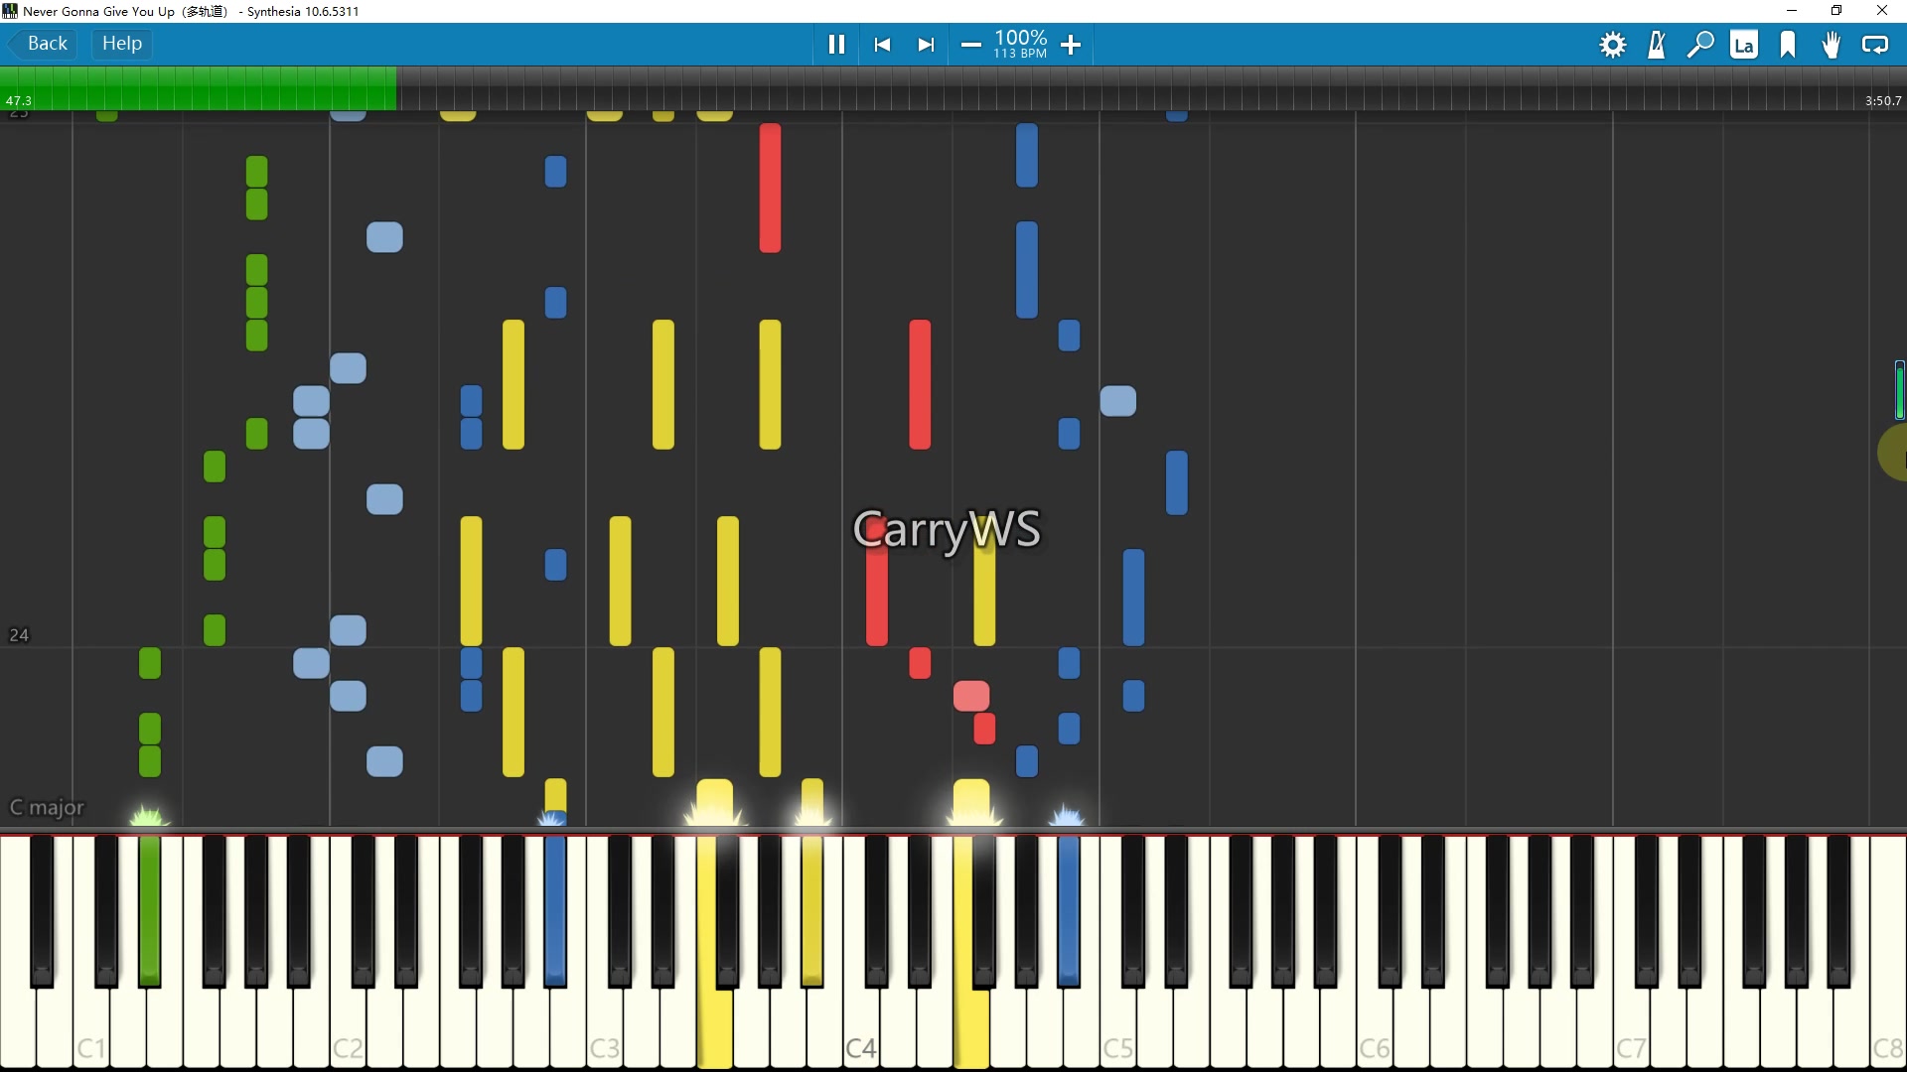1907x1072 pixels.
Task: Decrease playback speed with minus
Action: (971, 45)
